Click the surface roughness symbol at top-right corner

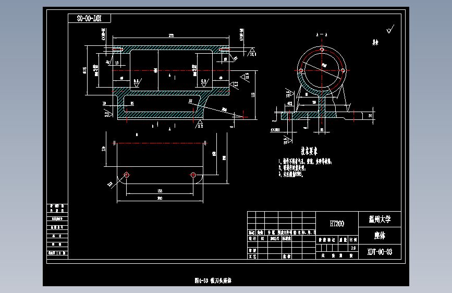pyautogui.click(x=390, y=29)
